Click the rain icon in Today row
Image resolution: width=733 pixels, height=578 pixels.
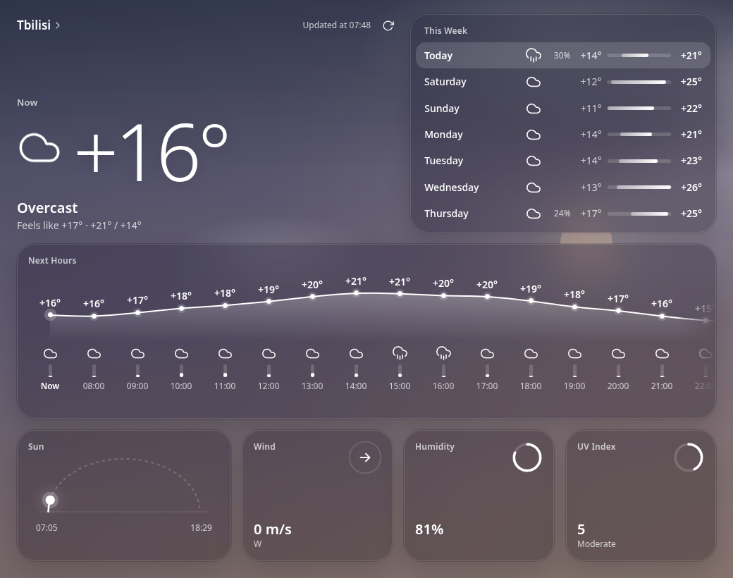pyautogui.click(x=534, y=55)
